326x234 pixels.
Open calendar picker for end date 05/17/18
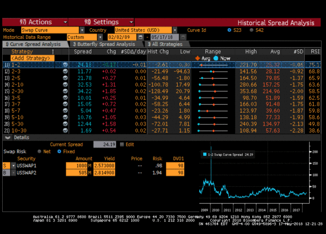tap(183, 37)
